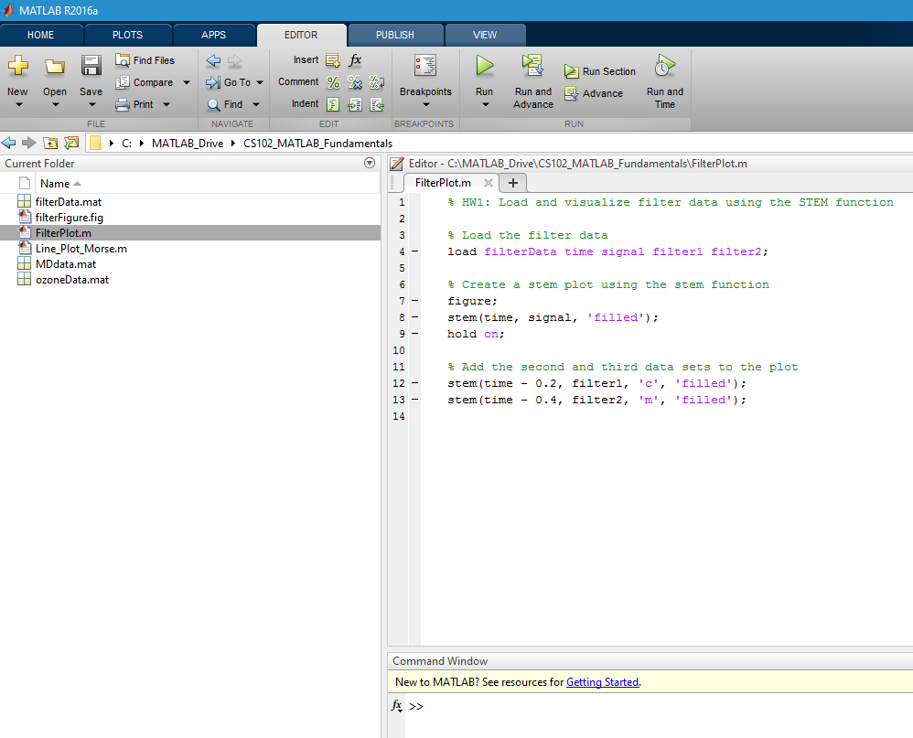
Task: Open the Getting Started link
Action: tap(602, 682)
